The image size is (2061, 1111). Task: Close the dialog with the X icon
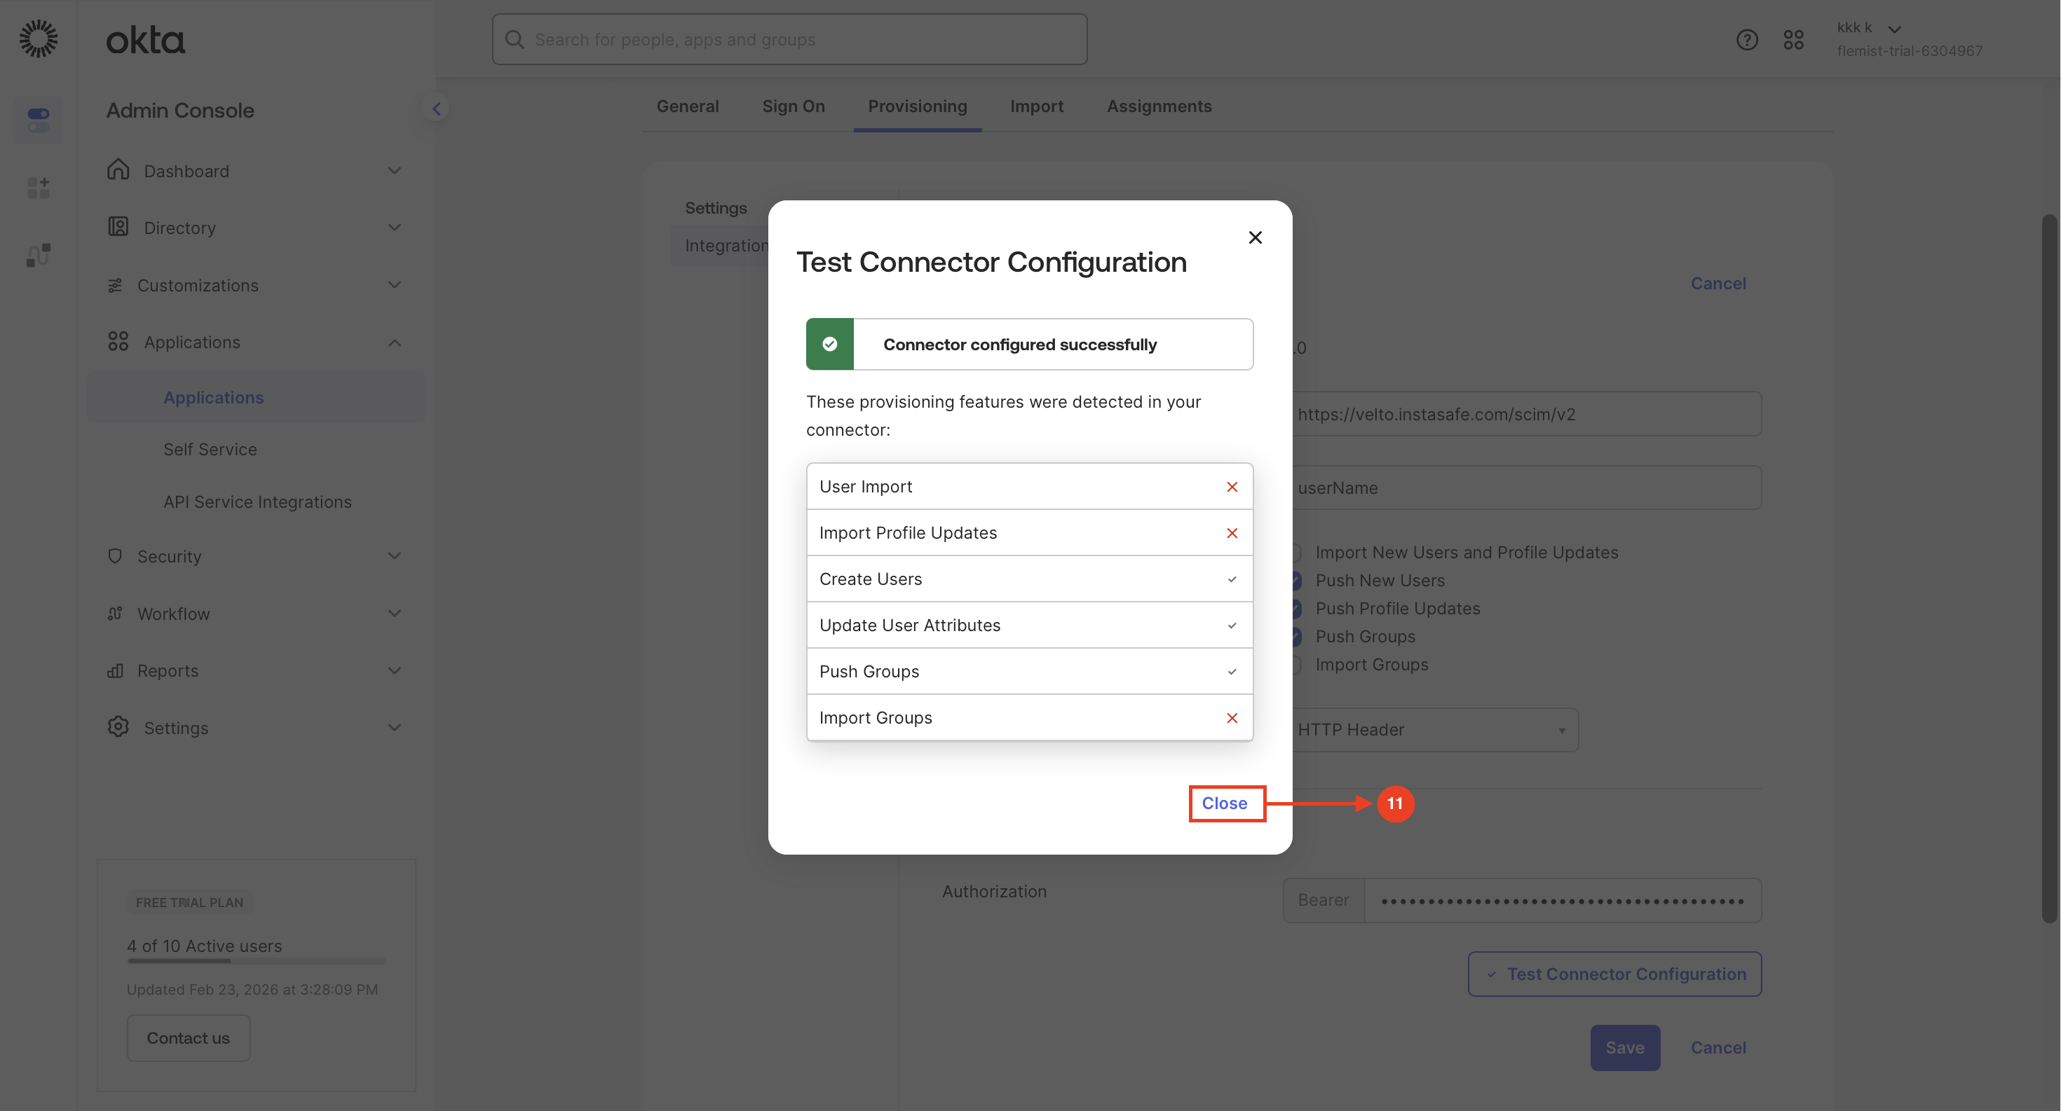point(1255,237)
